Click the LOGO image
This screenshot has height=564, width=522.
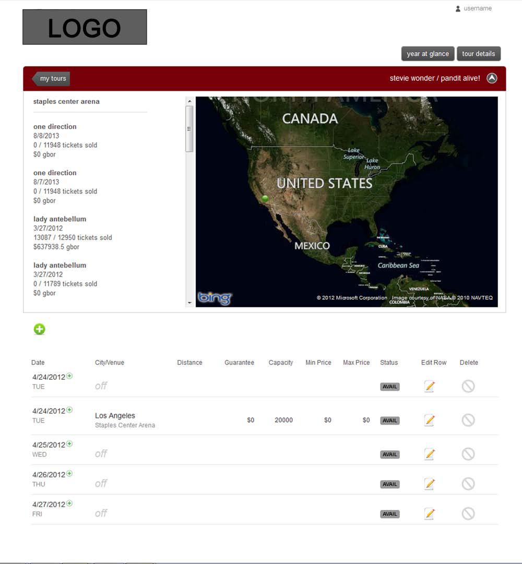click(x=85, y=27)
